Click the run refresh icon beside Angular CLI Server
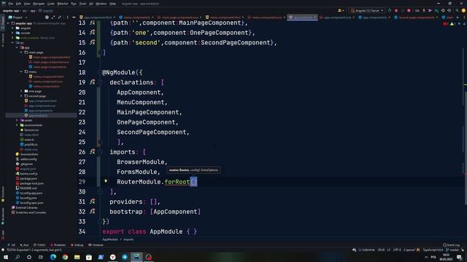This screenshot has height=262, width=467. coord(390,10)
